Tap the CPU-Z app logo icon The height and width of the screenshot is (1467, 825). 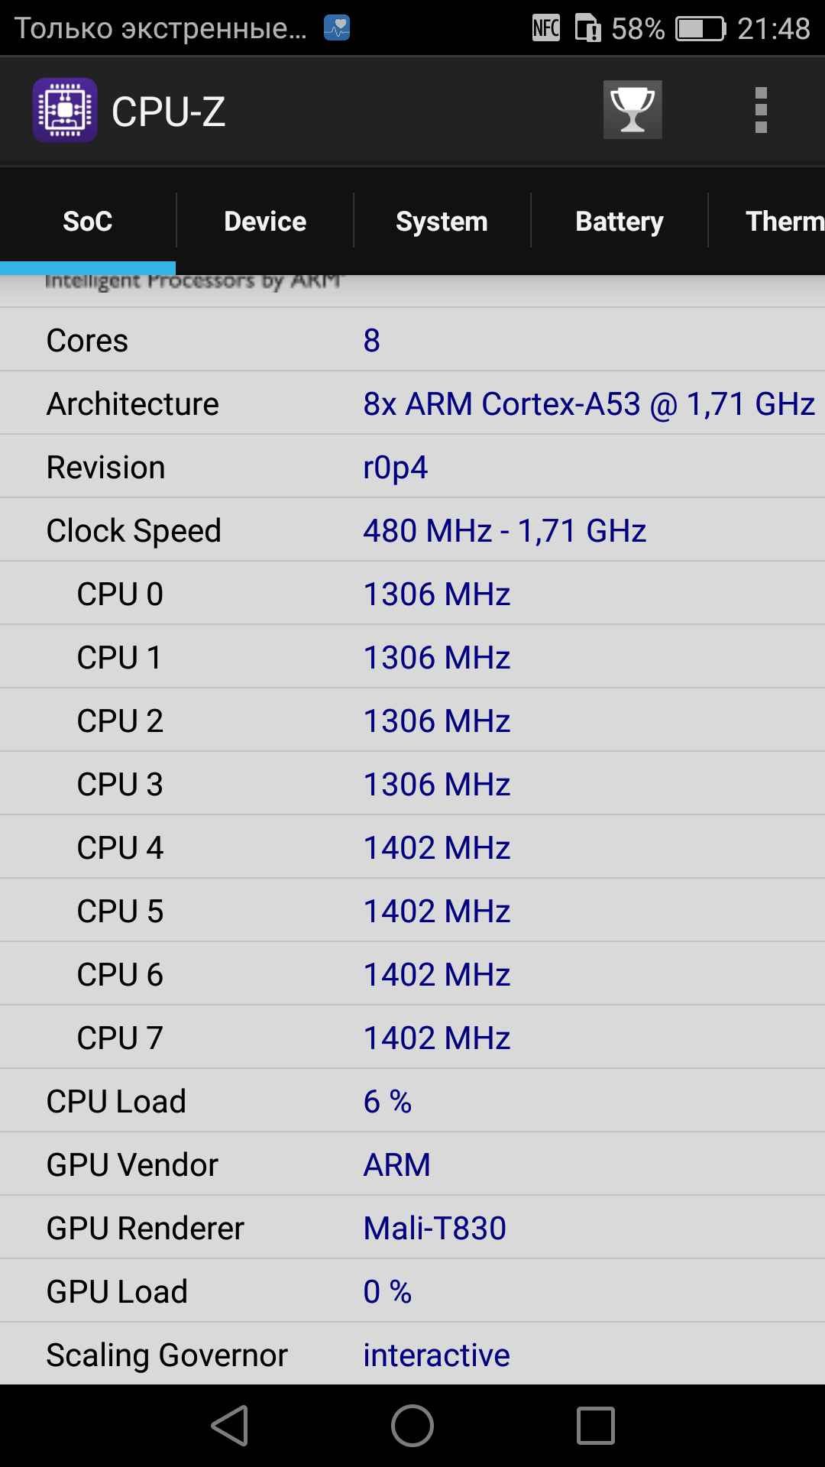pyautogui.click(x=65, y=110)
